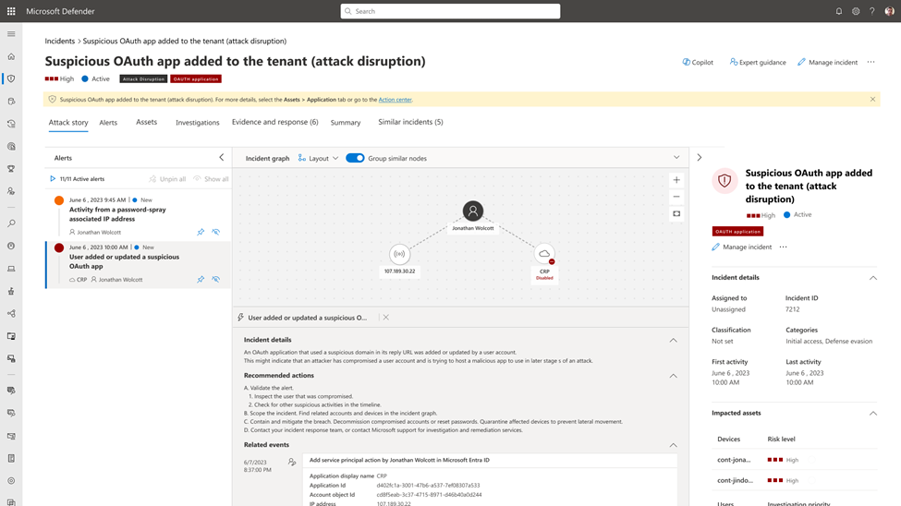The height and width of the screenshot is (506, 901).
Task: Open notifications bell icon
Action: (x=839, y=11)
